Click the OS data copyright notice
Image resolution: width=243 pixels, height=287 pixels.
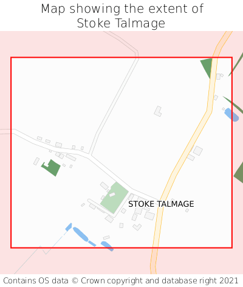(x=121, y=281)
